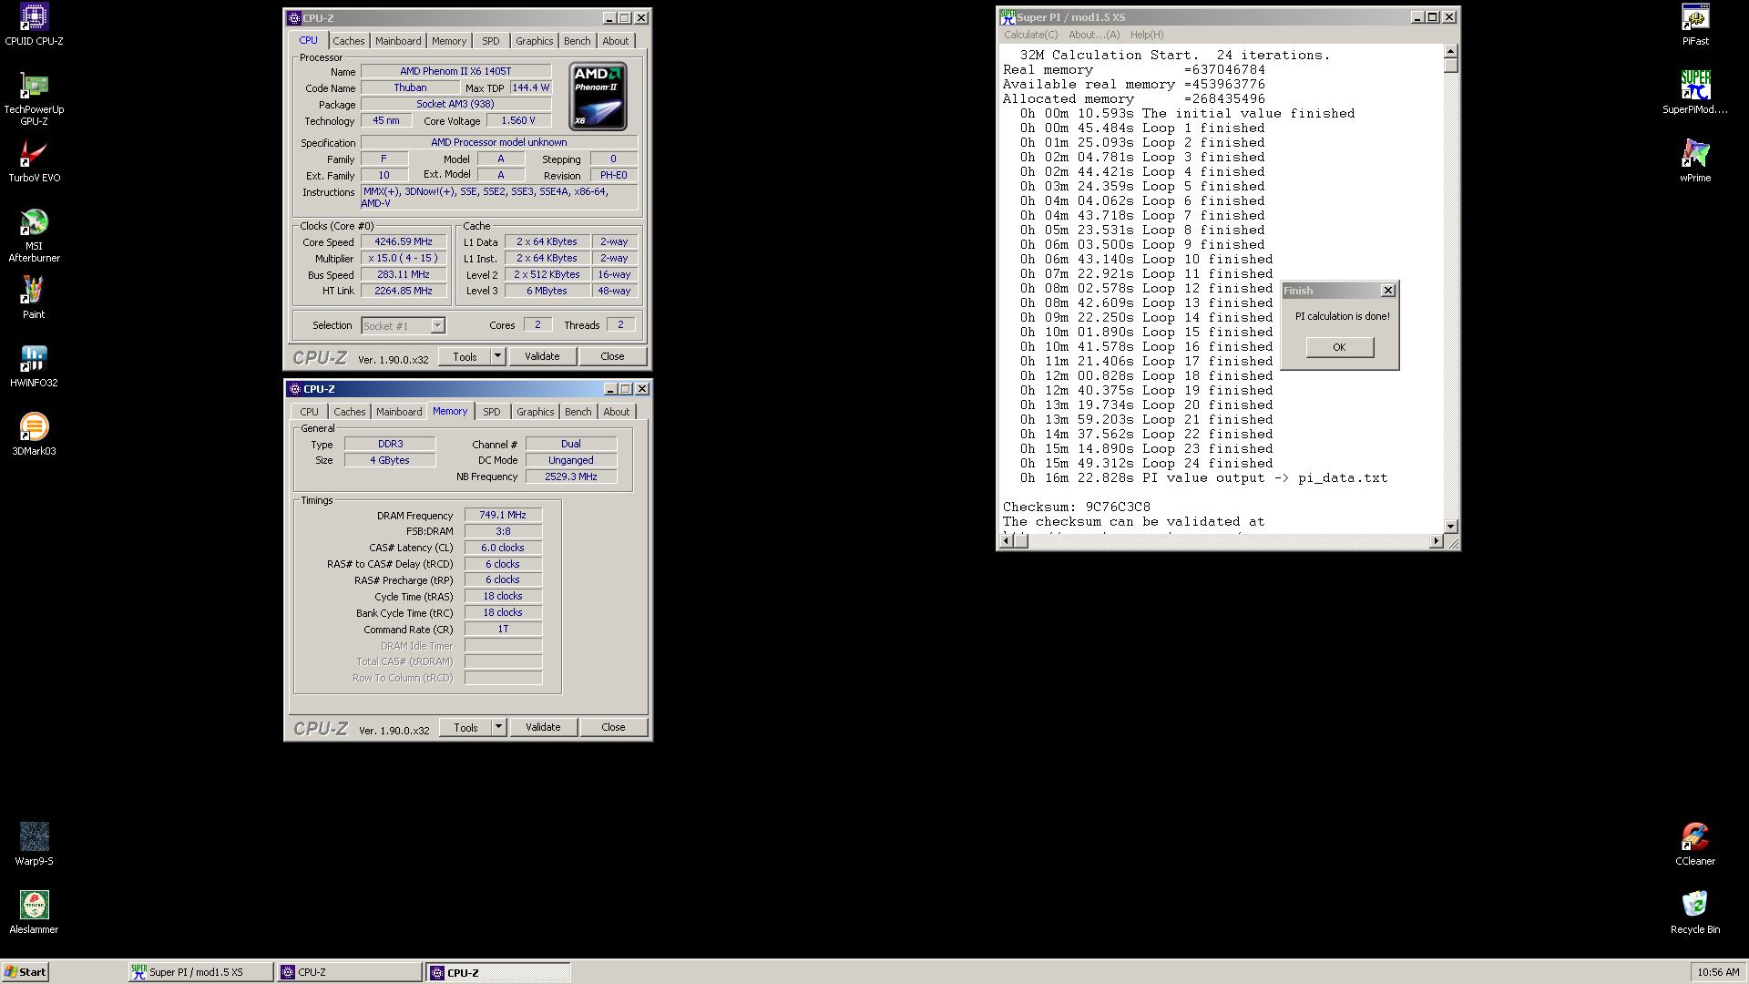This screenshot has height=984, width=1749.
Task: Select SPD tab in top CPU-Z window
Action: pos(490,41)
